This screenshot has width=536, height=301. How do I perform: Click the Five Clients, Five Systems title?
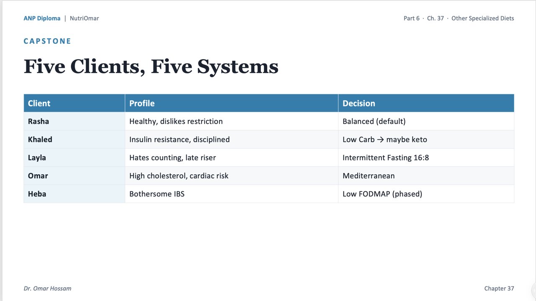coord(151,67)
